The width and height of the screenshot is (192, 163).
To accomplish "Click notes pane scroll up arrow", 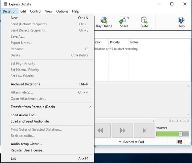I will (x=188, y=86).
